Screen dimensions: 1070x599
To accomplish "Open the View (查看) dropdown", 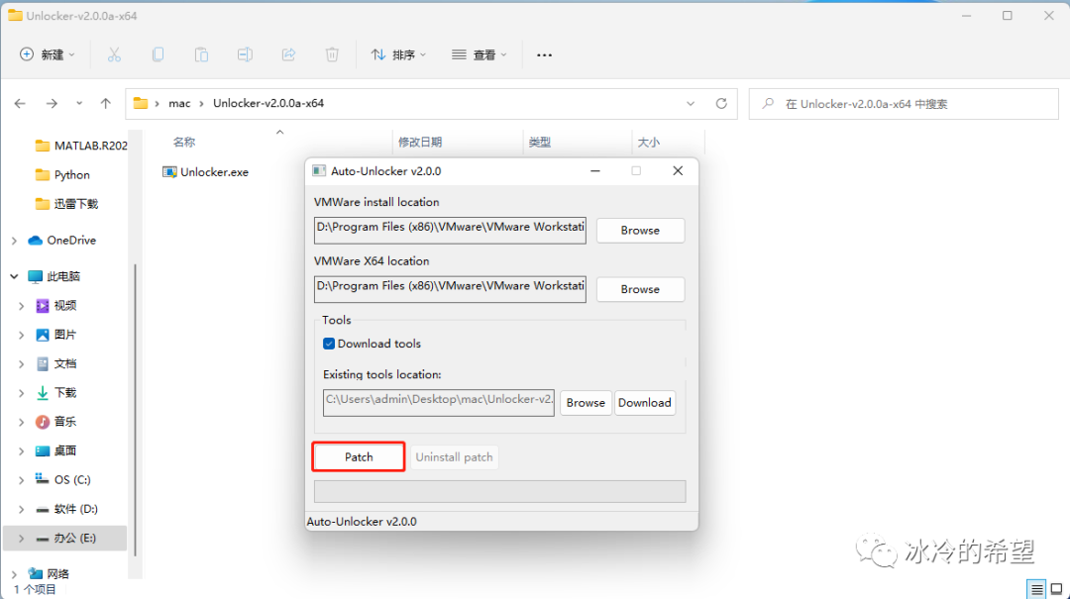I will point(480,54).
